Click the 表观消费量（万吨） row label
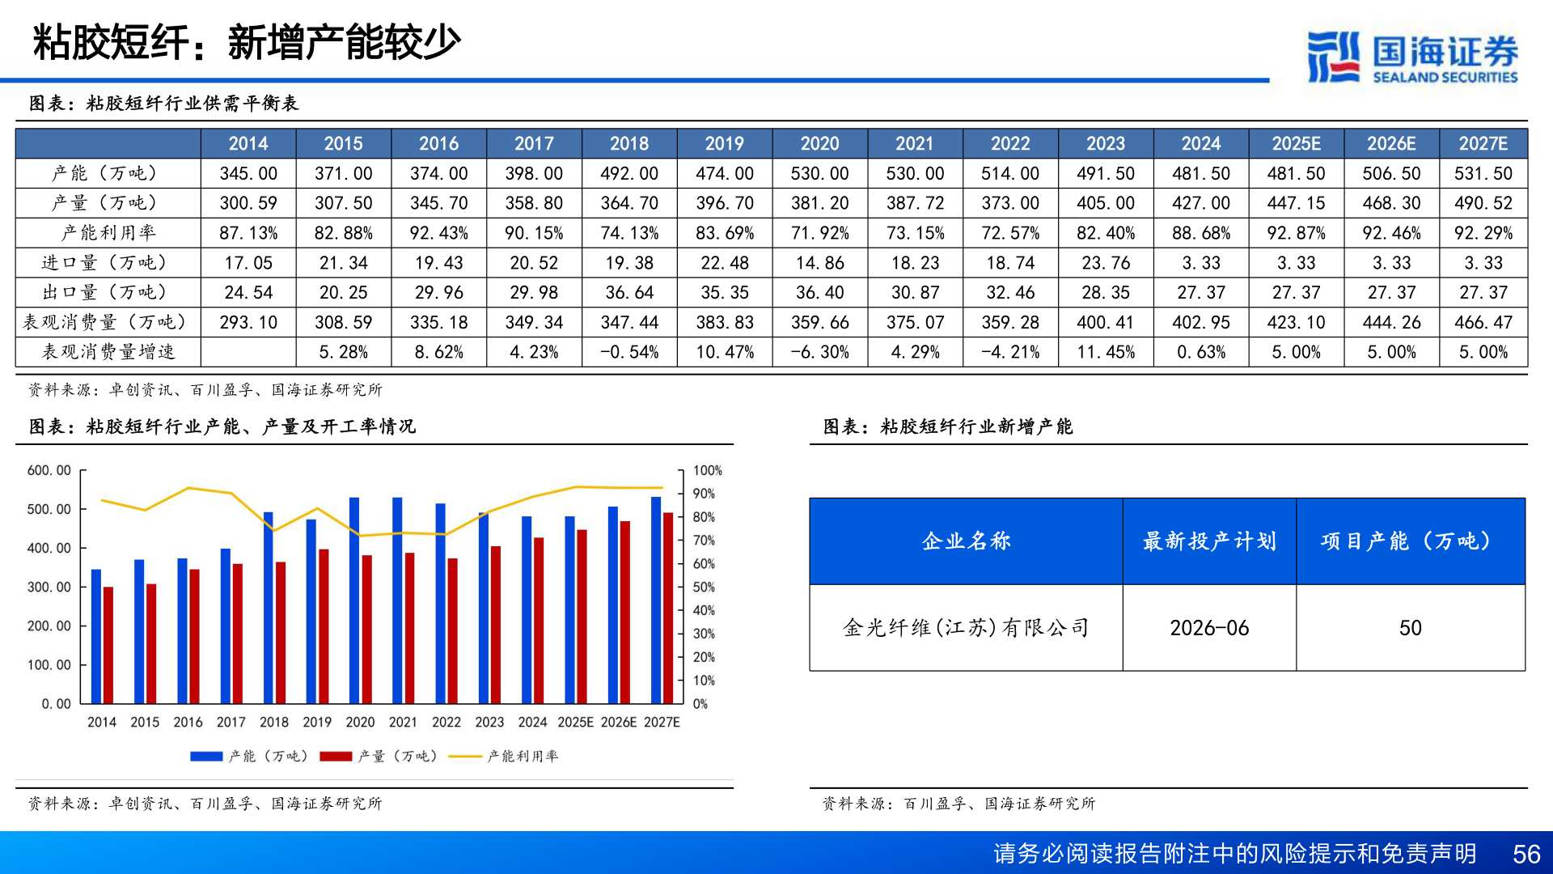The image size is (1553, 874). pos(108,322)
